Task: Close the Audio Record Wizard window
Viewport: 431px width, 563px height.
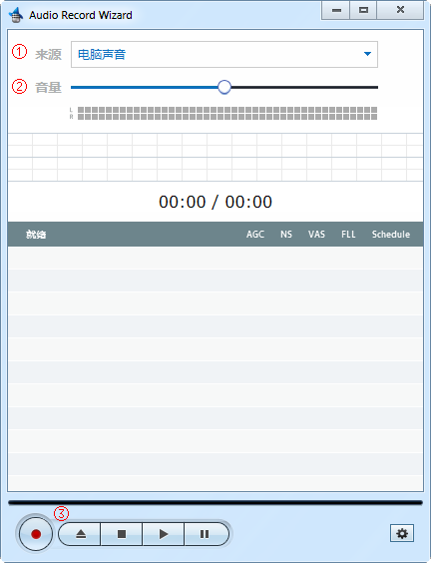Action: 400,10
